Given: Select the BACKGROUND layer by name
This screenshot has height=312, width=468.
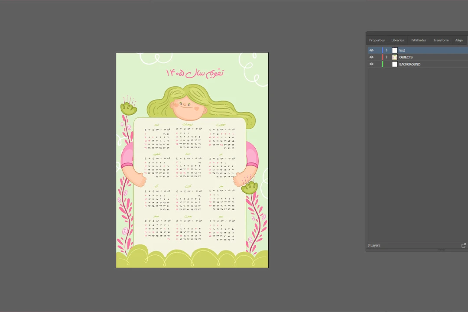Looking at the screenshot, I should click(409, 64).
